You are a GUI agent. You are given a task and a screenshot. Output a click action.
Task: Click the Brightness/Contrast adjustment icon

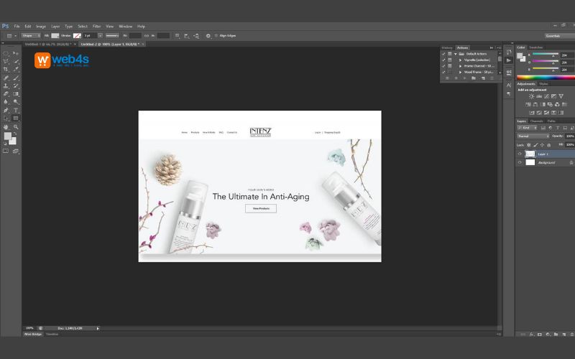pyautogui.click(x=531, y=96)
